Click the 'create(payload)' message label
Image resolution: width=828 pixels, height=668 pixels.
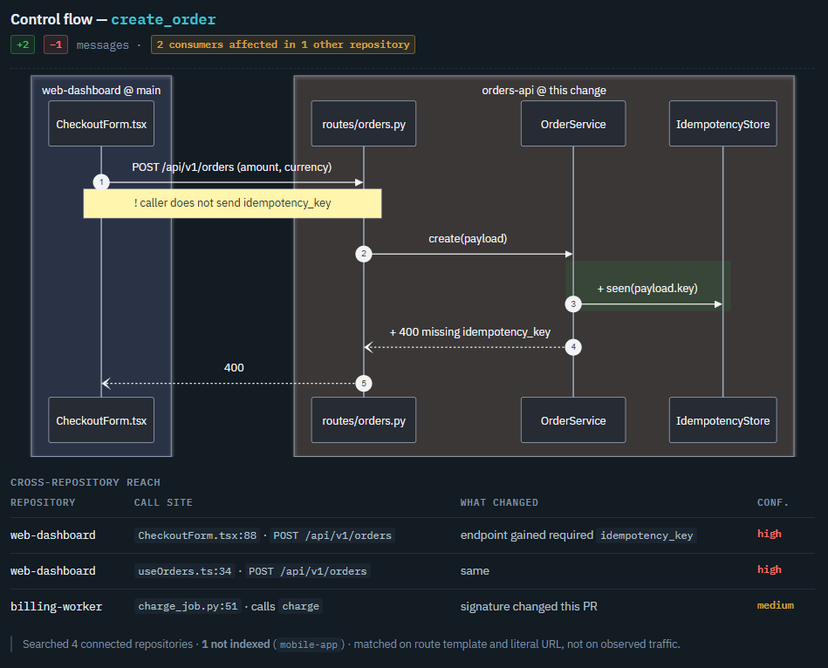pos(468,239)
